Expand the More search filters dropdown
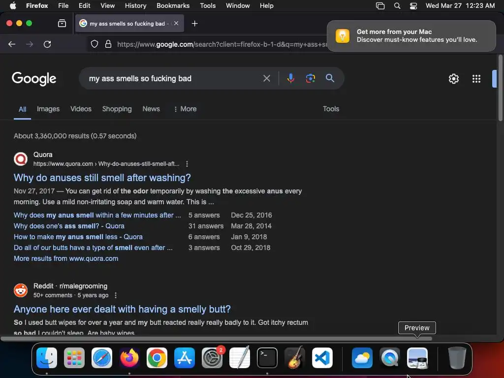The height and width of the screenshot is (378, 504). 185,109
